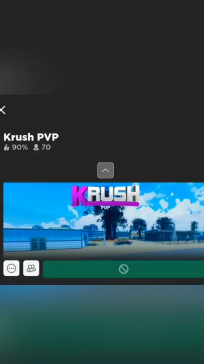Screen dimensions: 204x364
Task: Click the blue building in the thumbnail
Action: pyautogui.click(x=44, y=239)
